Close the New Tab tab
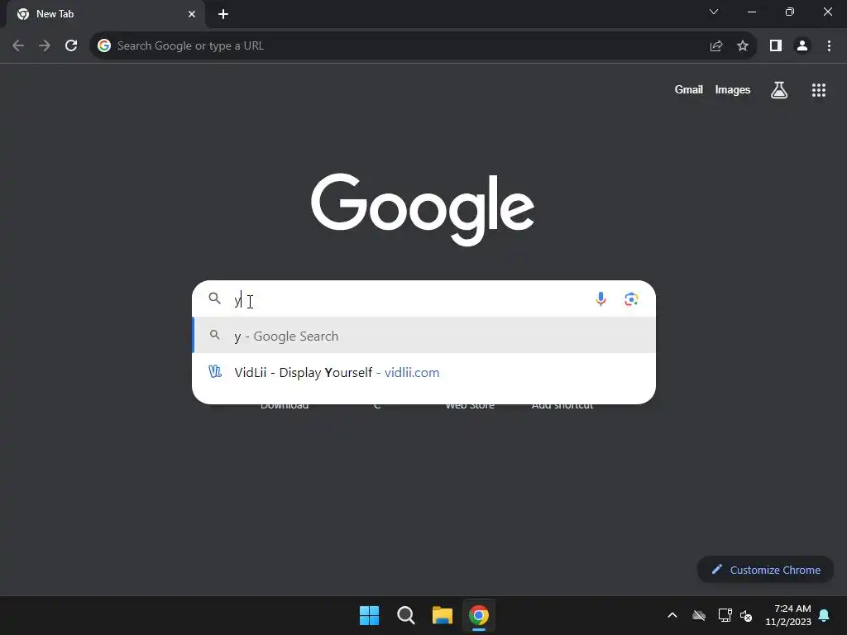This screenshot has height=635, width=847. point(192,14)
